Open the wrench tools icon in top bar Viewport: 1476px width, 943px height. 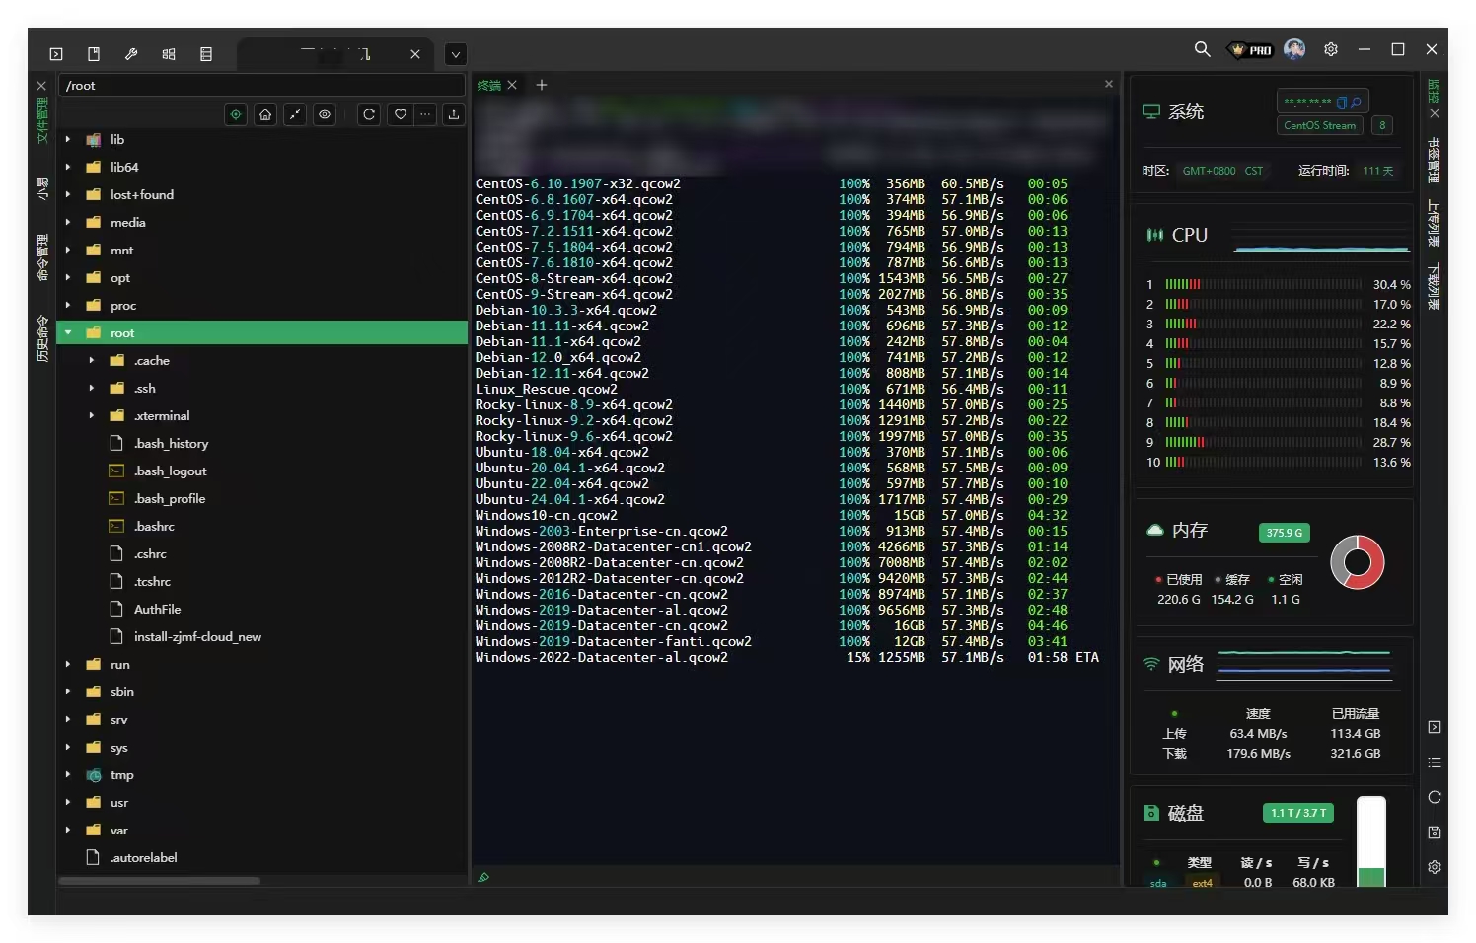click(x=131, y=54)
